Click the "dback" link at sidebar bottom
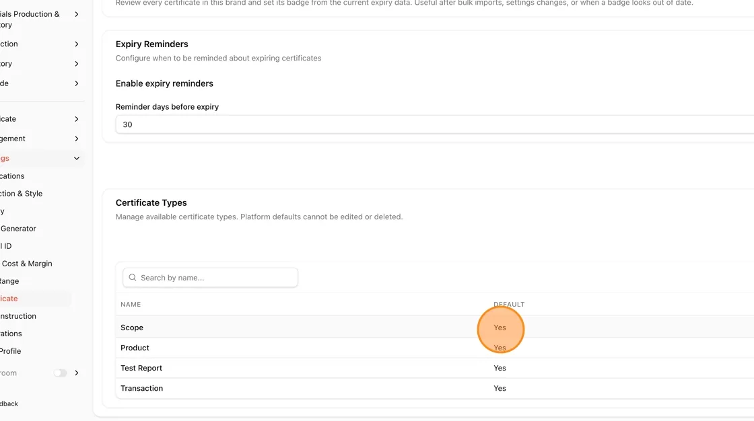Screen dimensions: 754x421 pyautogui.click(x=9, y=404)
